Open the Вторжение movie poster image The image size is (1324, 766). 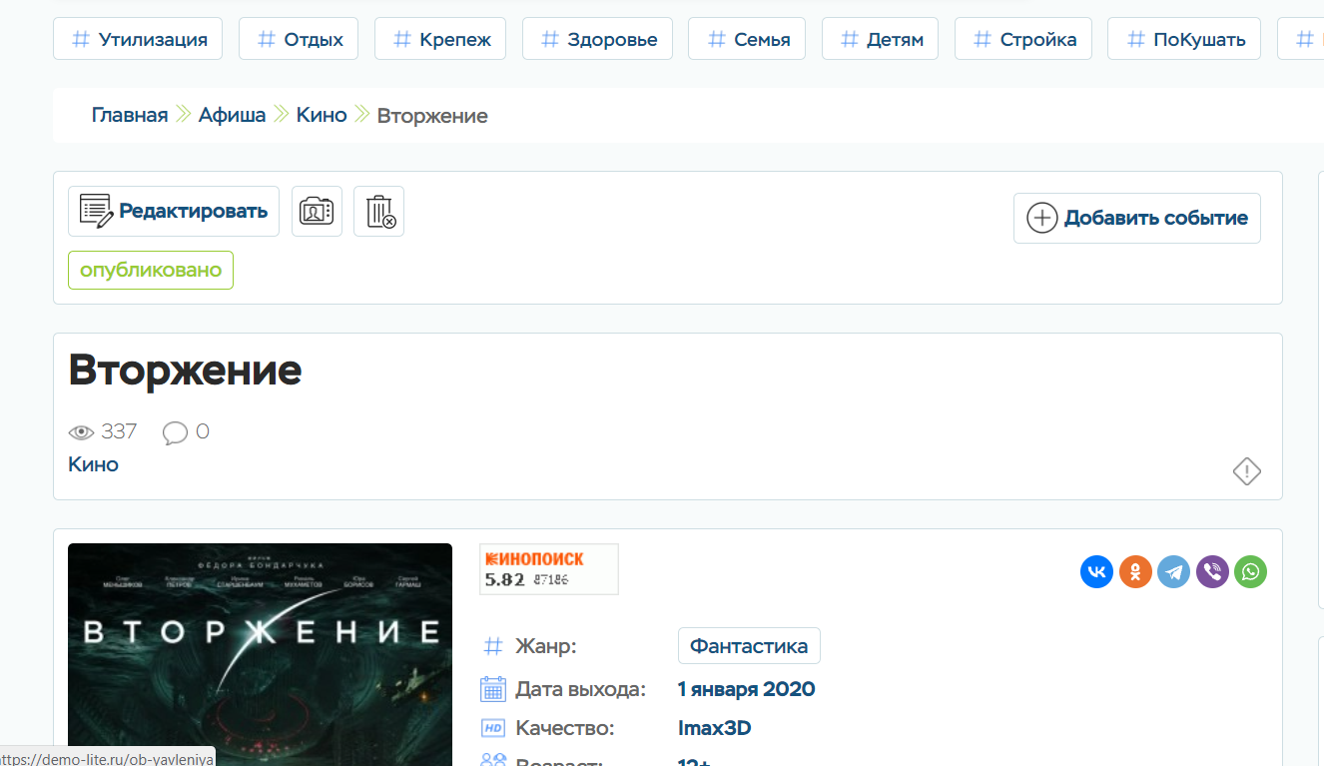pos(260,649)
